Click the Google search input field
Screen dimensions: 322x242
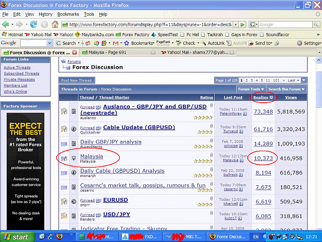[x=285, y=25]
